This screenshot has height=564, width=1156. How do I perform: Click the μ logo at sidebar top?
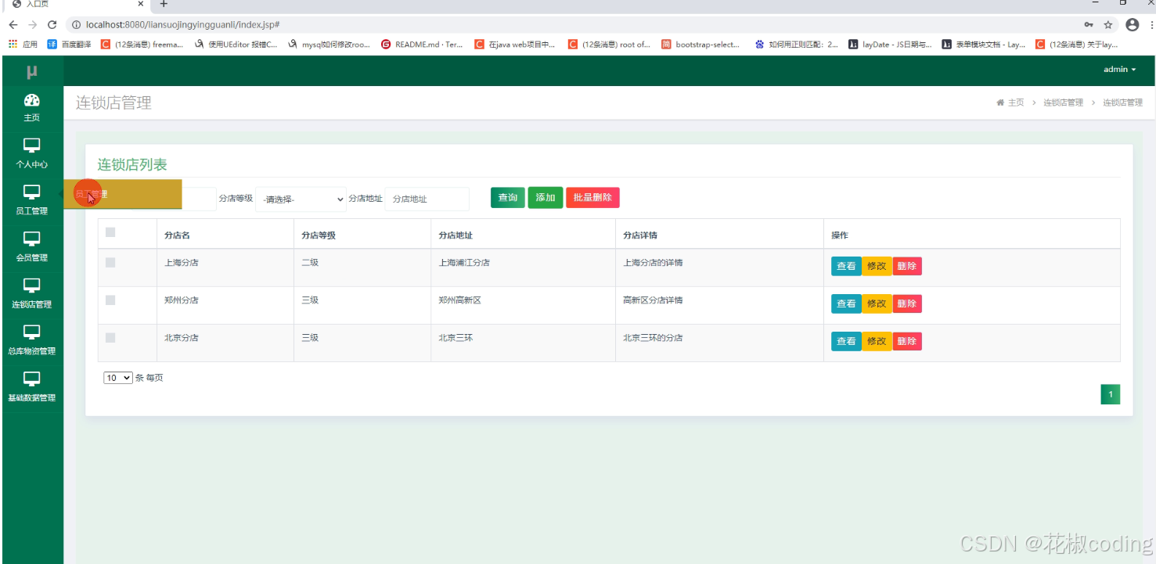coord(31,72)
